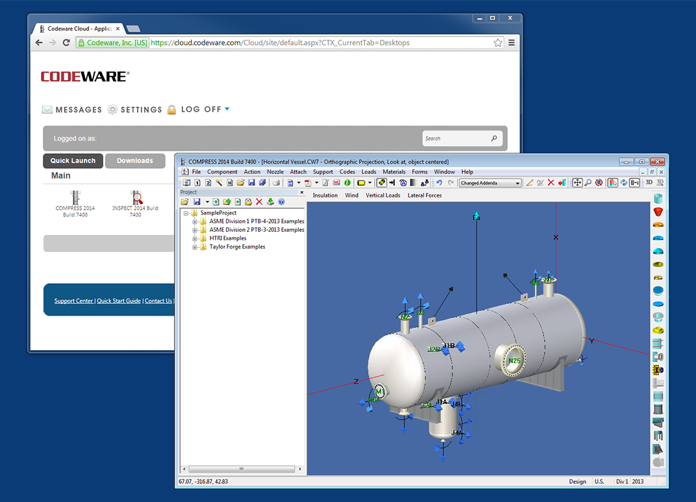Switch to the Downloads tab

(135, 160)
